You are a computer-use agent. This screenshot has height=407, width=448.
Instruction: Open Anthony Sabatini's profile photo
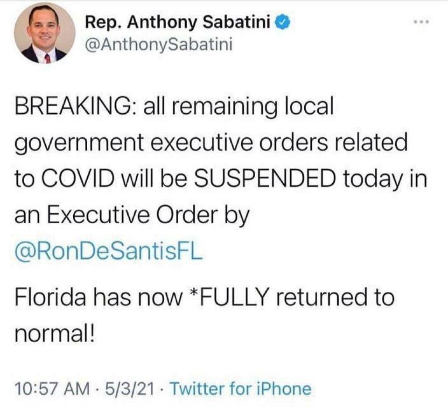point(44,35)
